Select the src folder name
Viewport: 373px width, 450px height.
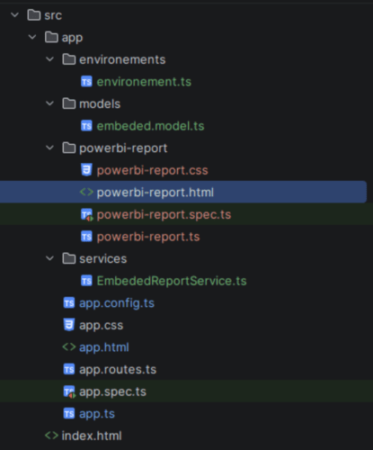(53, 15)
